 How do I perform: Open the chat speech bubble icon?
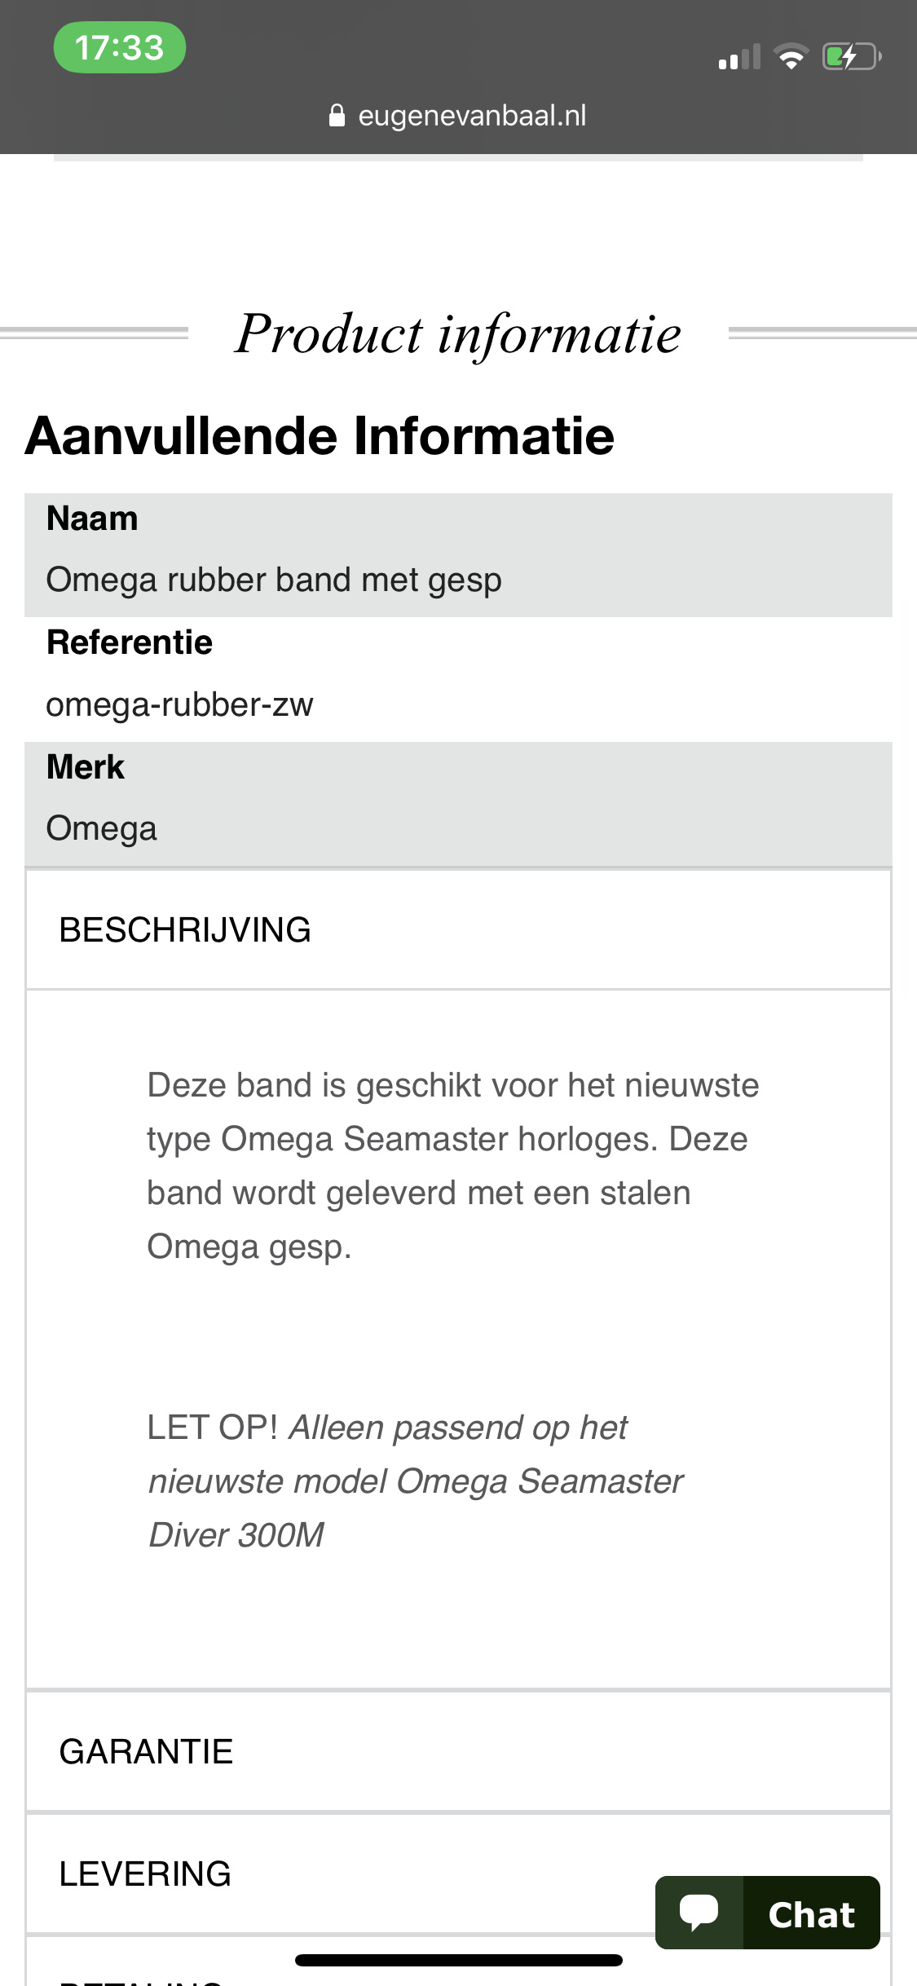[x=699, y=1913]
